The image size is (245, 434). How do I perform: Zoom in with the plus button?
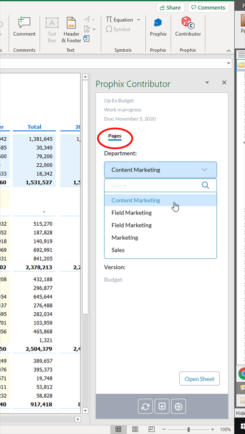click(x=212, y=429)
